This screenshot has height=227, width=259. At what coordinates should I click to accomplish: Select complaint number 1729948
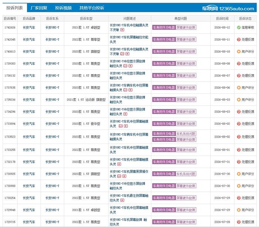click(x=10, y=210)
